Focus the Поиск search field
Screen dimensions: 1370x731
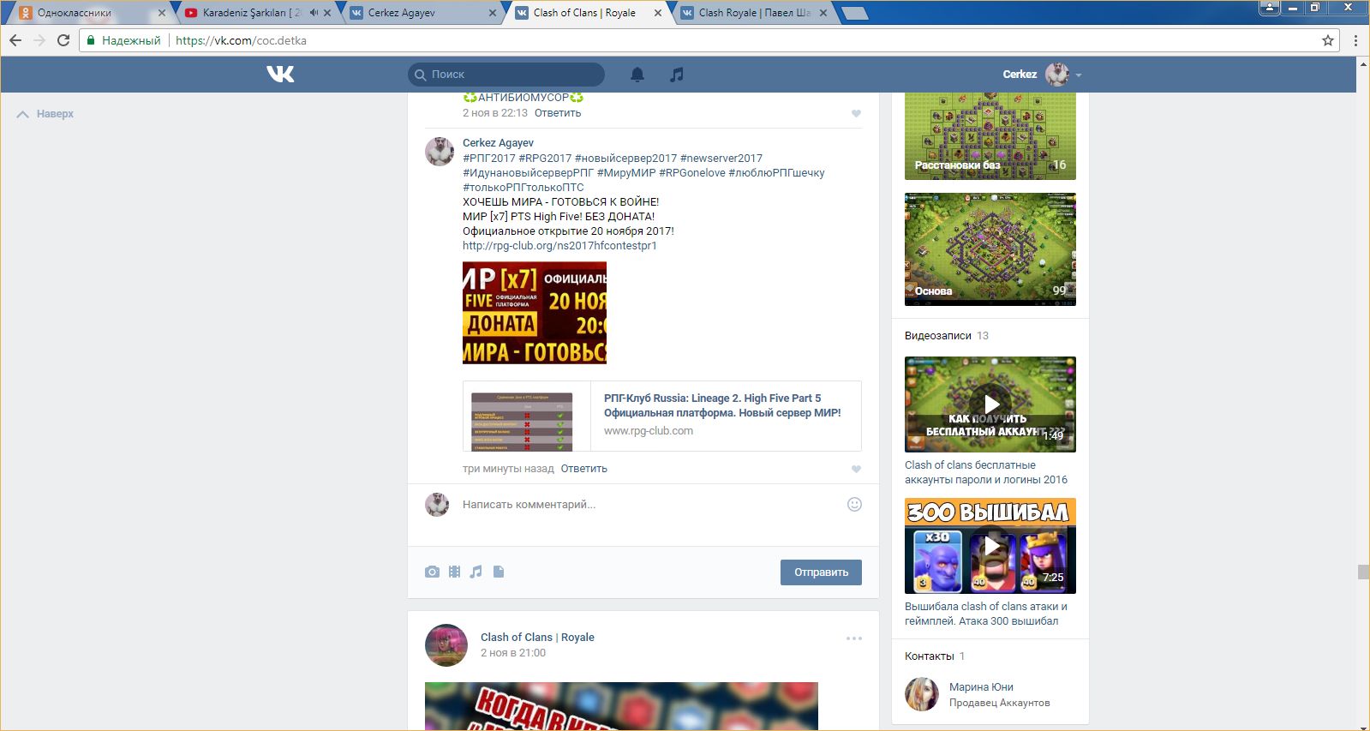point(506,75)
